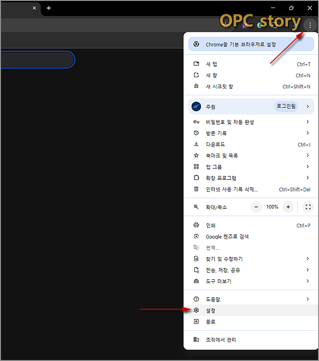Click the share page icon beside 전송, 저장, 공유
The image size is (319, 361).
point(196,270)
